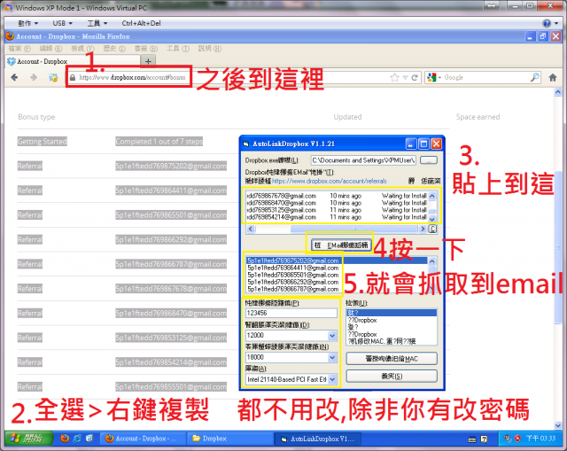This screenshot has height=451, width=567.
Task: Click the Firefox forward arrow button
Action: tap(34, 77)
